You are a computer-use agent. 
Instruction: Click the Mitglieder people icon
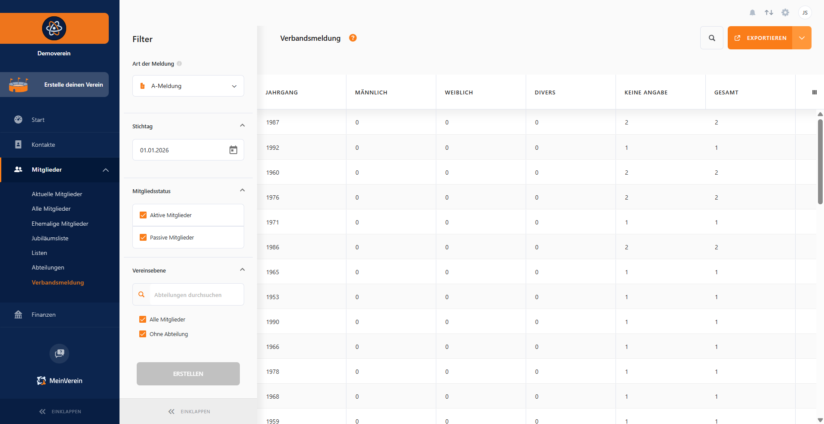pyautogui.click(x=18, y=170)
